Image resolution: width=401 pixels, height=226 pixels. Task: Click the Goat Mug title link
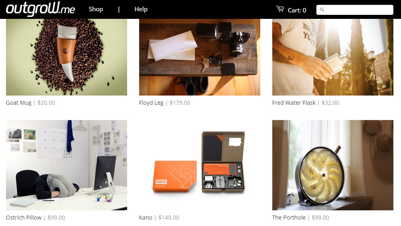[x=19, y=103]
